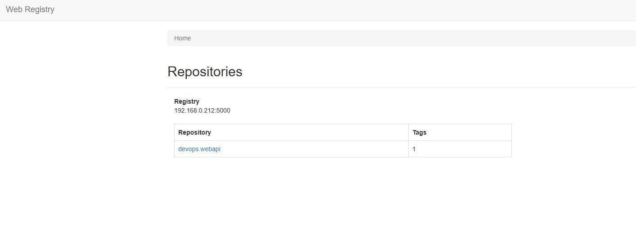The width and height of the screenshot is (636, 227).
Task: Select the tag count cell showing 1
Action: (x=414, y=149)
